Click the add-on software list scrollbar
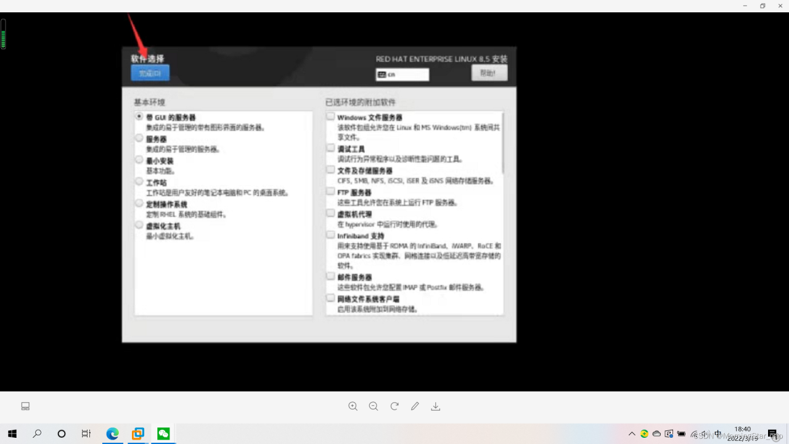The width and height of the screenshot is (789, 444). click(503, 142)
